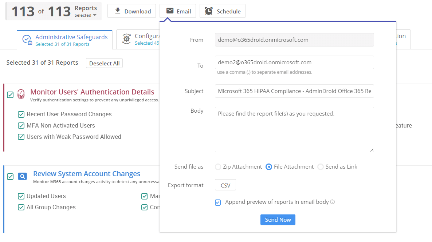
Task: Click the gear icon on the Configuration tab
Action: (126, 39)
